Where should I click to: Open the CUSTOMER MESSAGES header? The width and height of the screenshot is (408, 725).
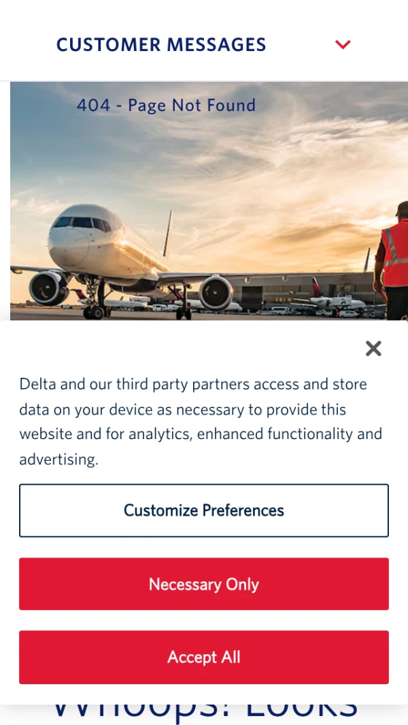click(x=161, y=44)
